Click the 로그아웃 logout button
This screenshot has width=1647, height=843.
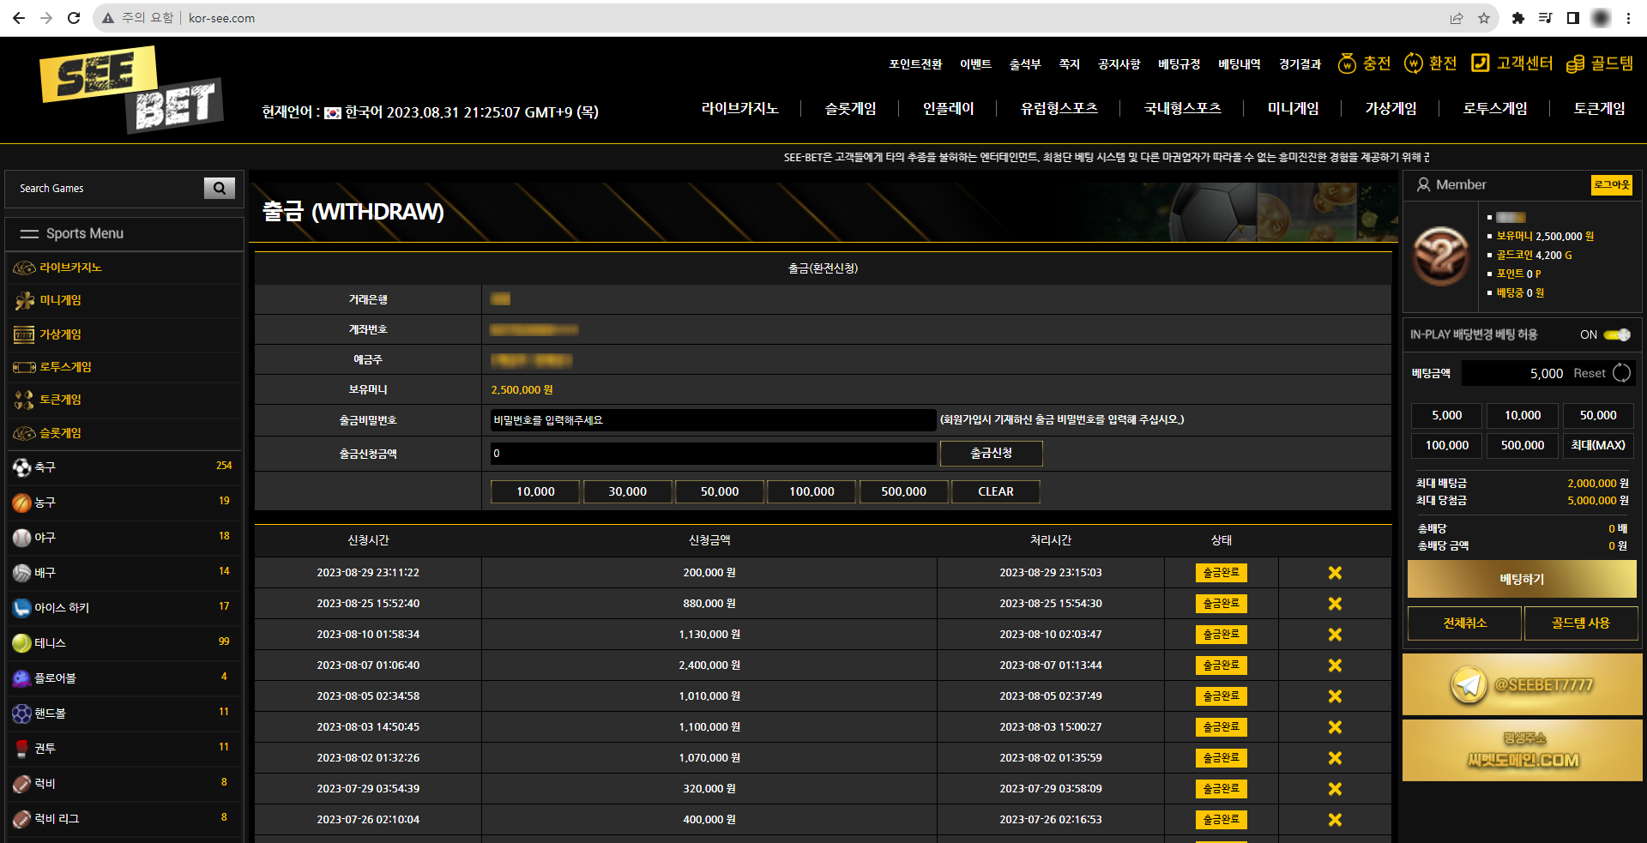(x=1611, y=184)
